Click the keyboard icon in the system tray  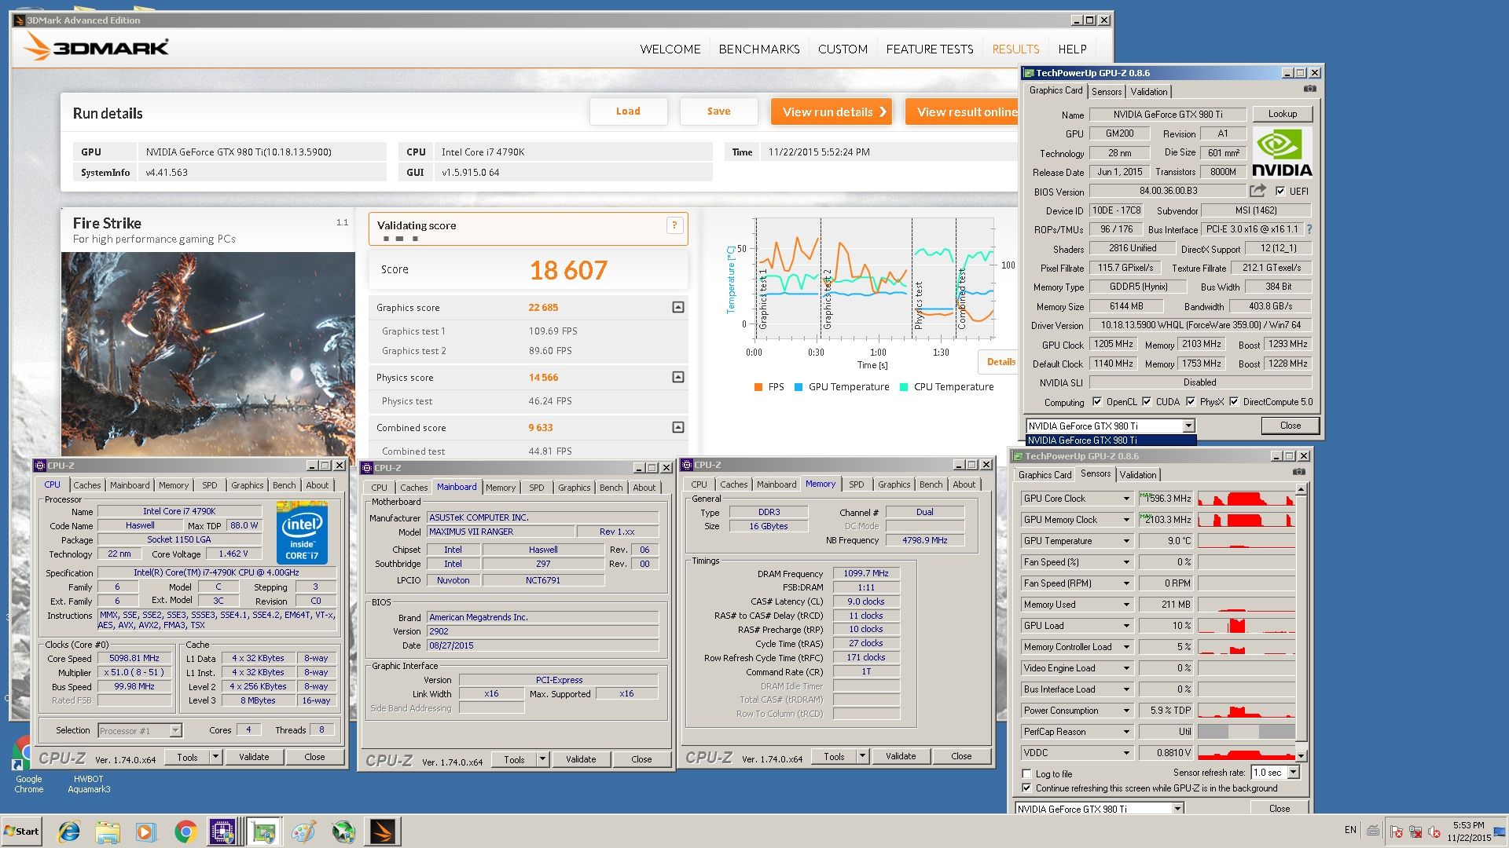click(1373, 831)
